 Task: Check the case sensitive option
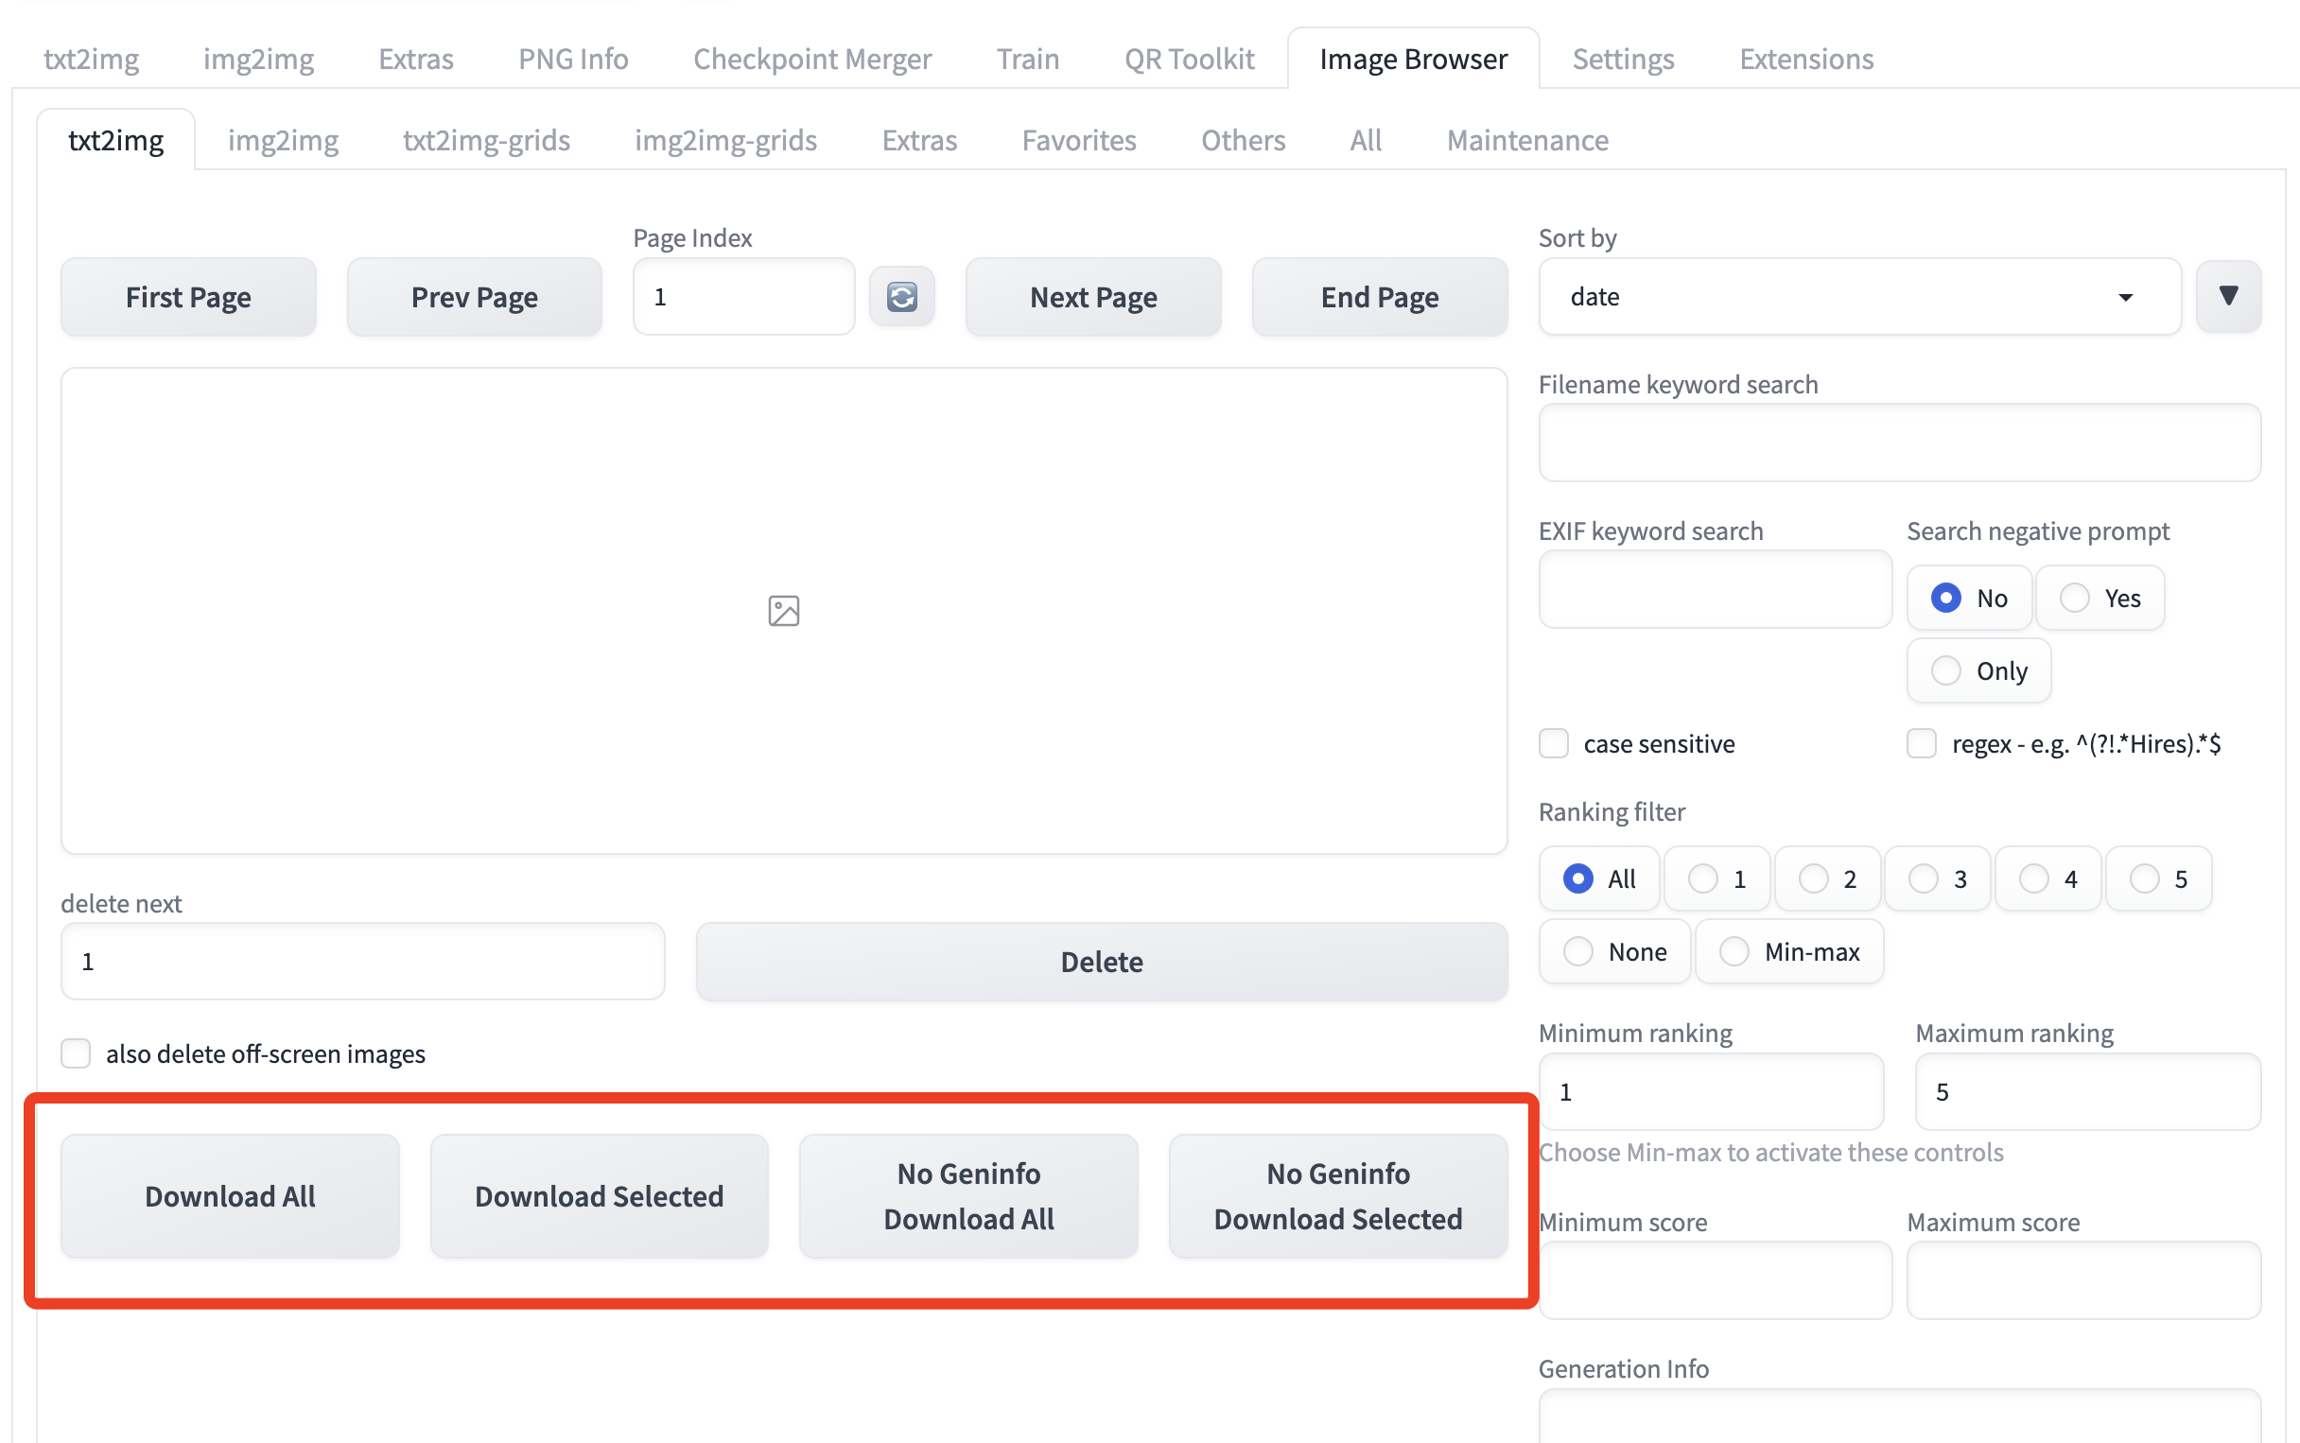[1554, 743]
